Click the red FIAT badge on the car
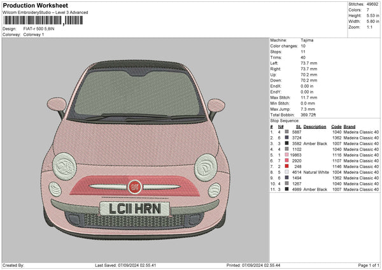The image size is (382, 270). coord(134,186)
